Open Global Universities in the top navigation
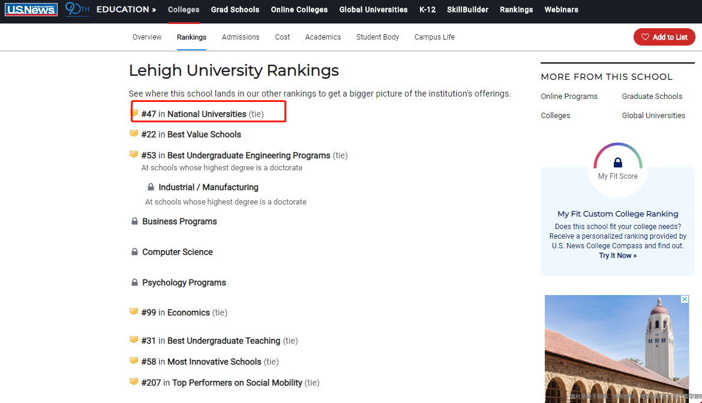 pos(373,10)
